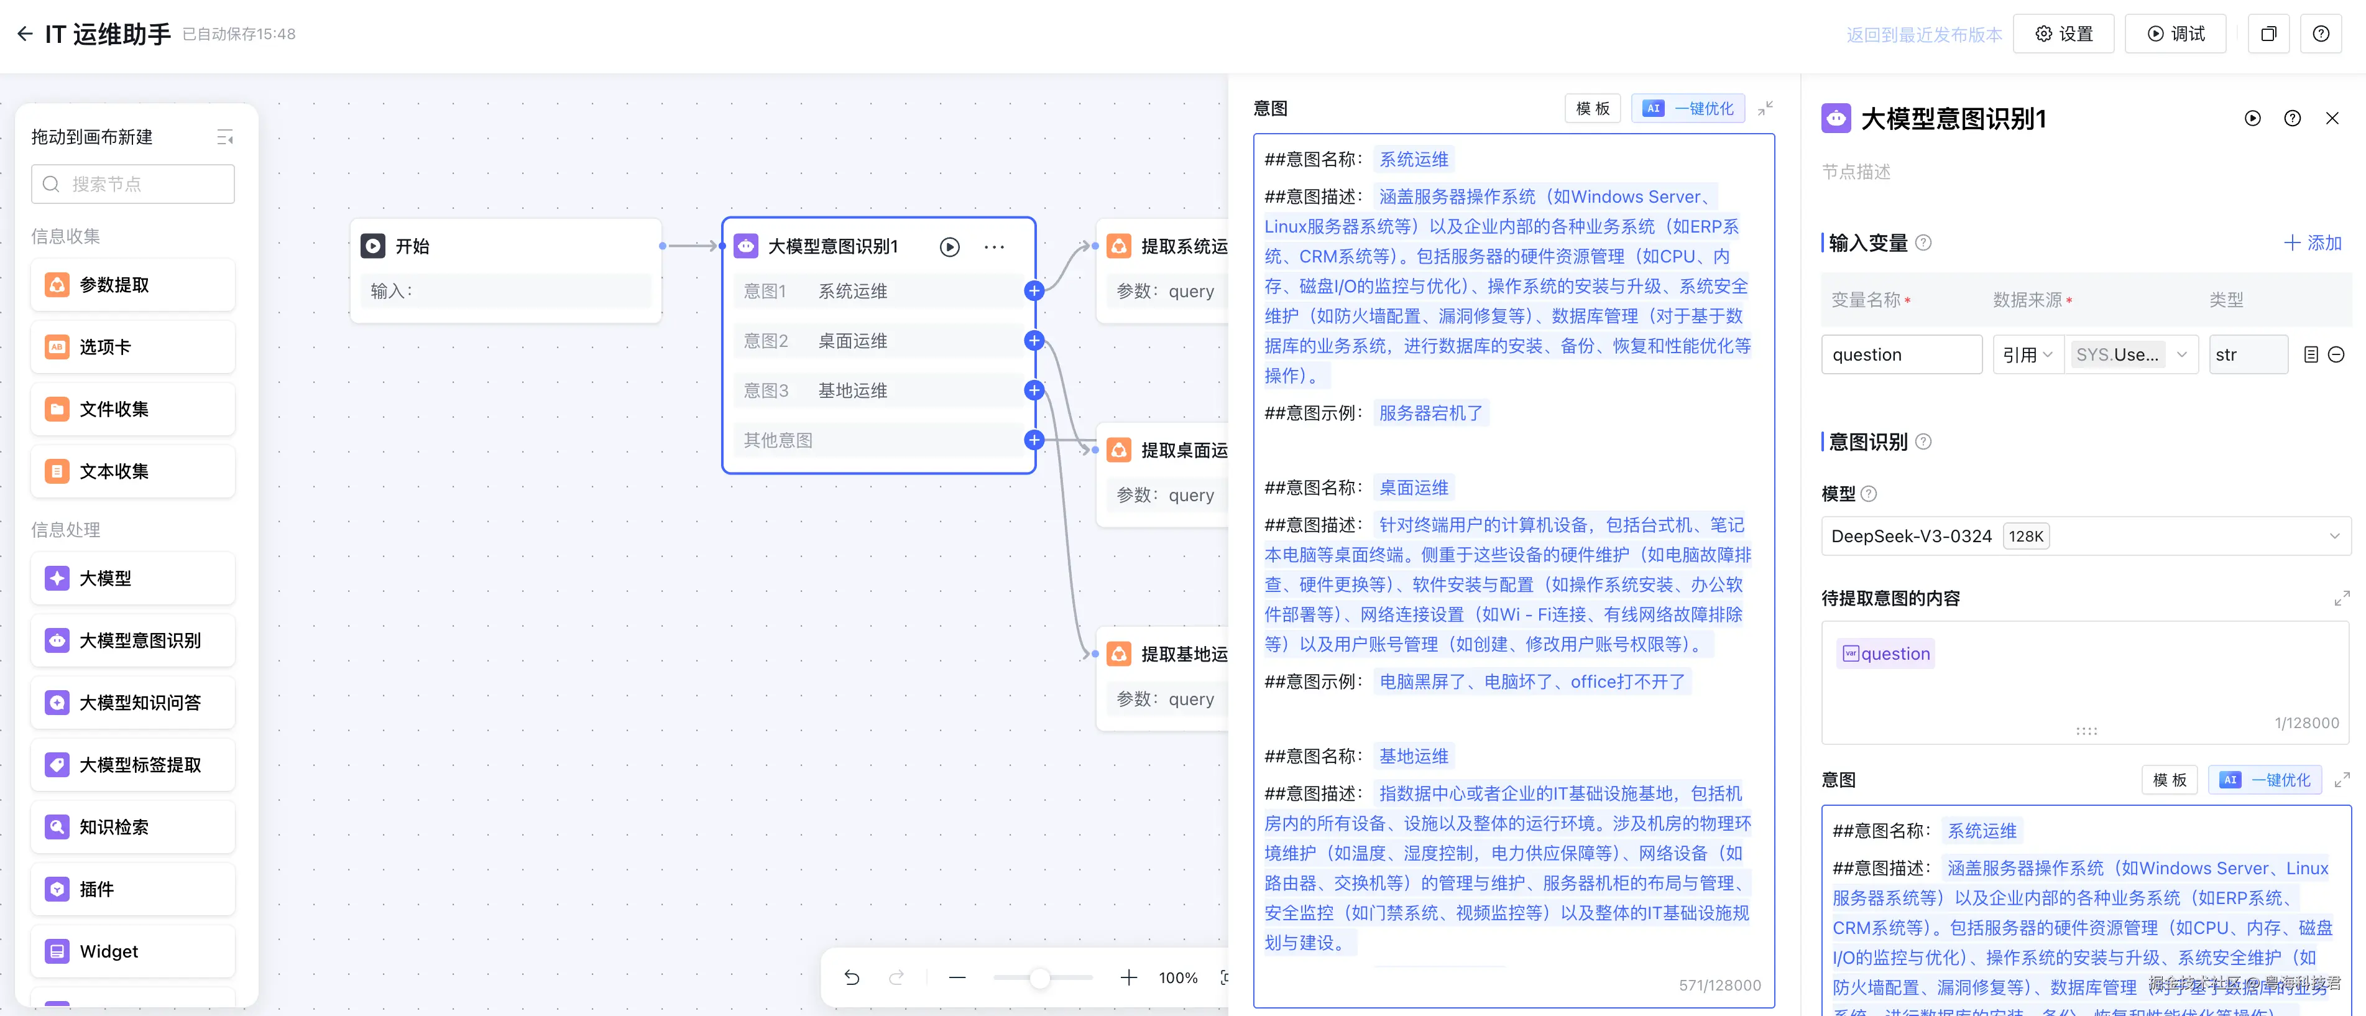Screen dimensions: 2366x1016
Task: Remove the question variable with minus icon
Action: tap(2337, 354)
